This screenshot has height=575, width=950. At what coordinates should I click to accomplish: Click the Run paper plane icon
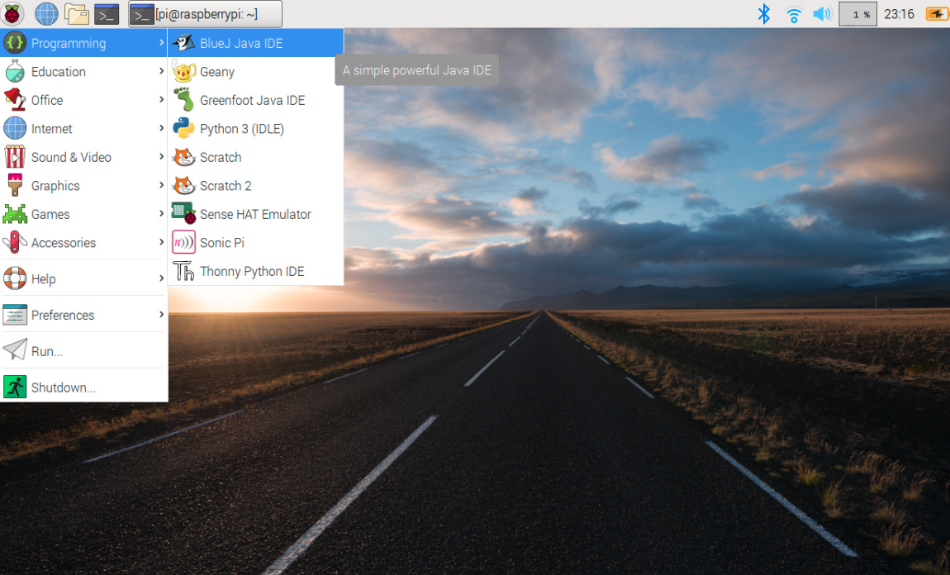(x=15, y=350)
